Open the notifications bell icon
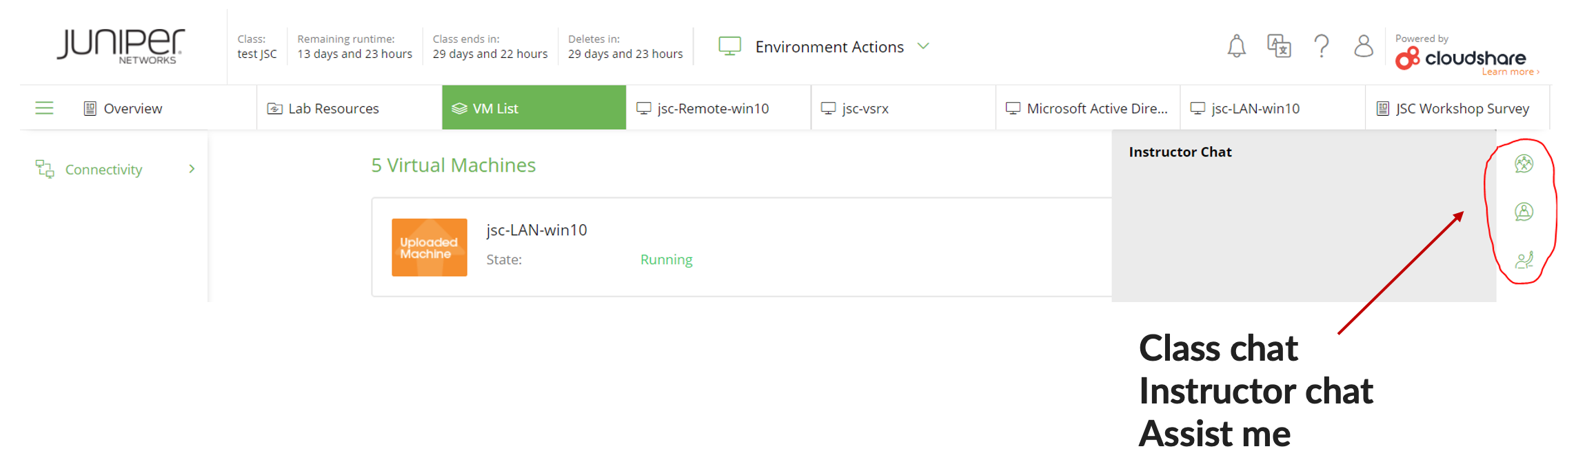The width and height of the screenshot is (1576, 469). tap(1236, 46)
